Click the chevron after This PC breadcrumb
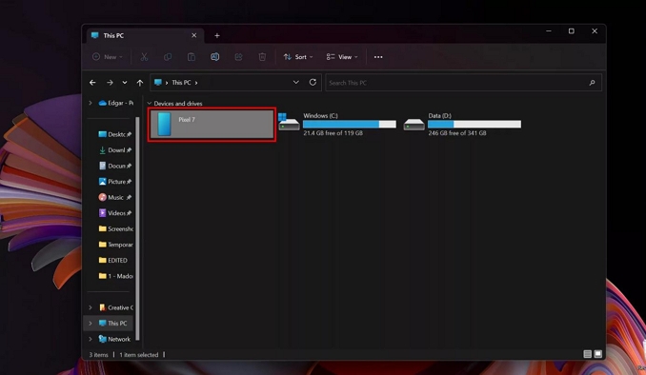This screenshot has width=646, height=375. (196, 83)
